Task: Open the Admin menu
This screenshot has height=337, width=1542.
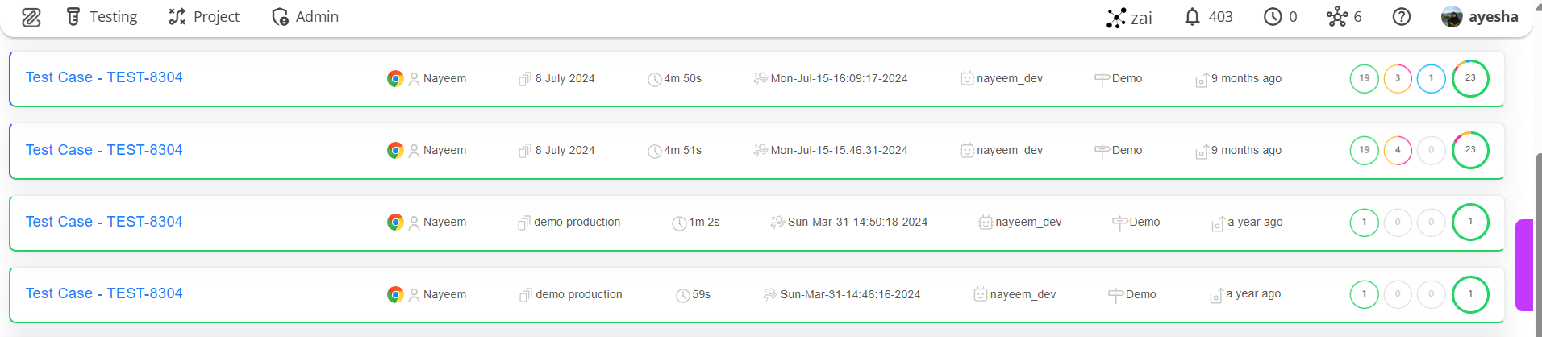Action: (x=306, y=17)
